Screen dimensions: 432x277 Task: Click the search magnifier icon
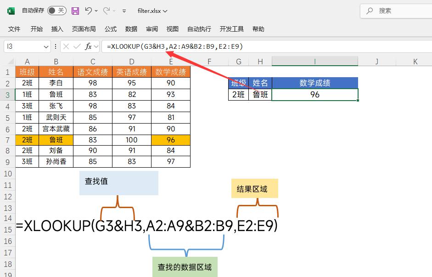tap(370, 11)
